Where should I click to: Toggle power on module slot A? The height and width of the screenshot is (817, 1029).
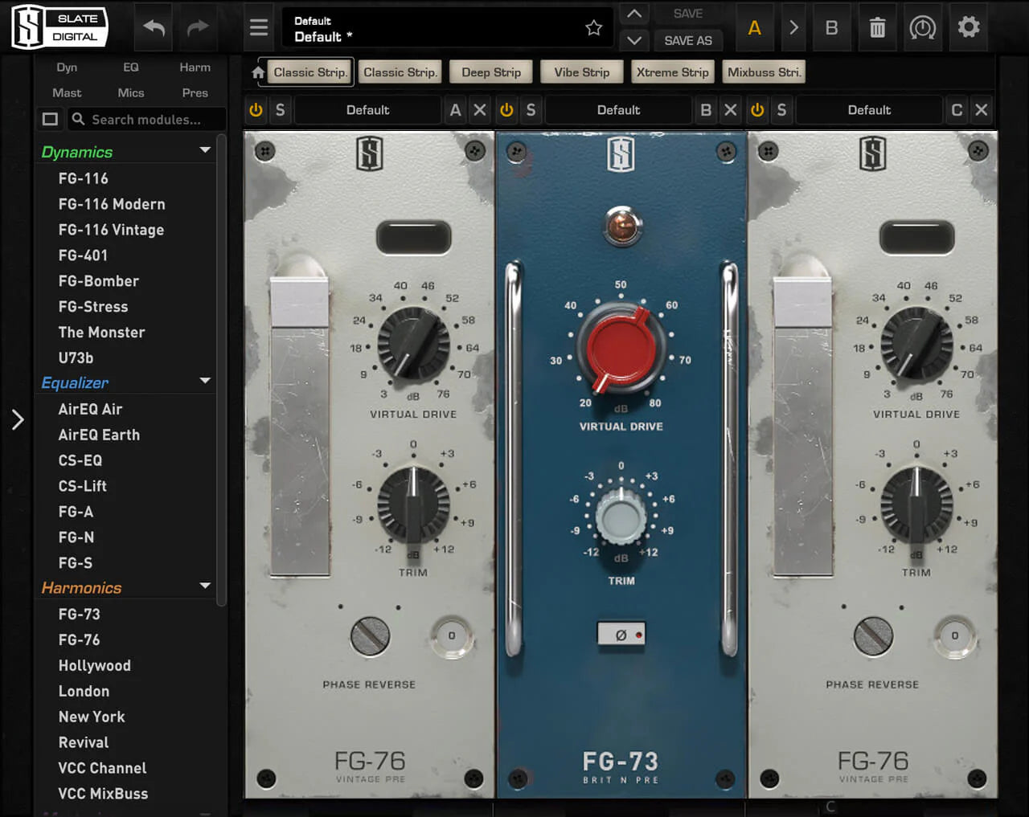click(256, 110)
